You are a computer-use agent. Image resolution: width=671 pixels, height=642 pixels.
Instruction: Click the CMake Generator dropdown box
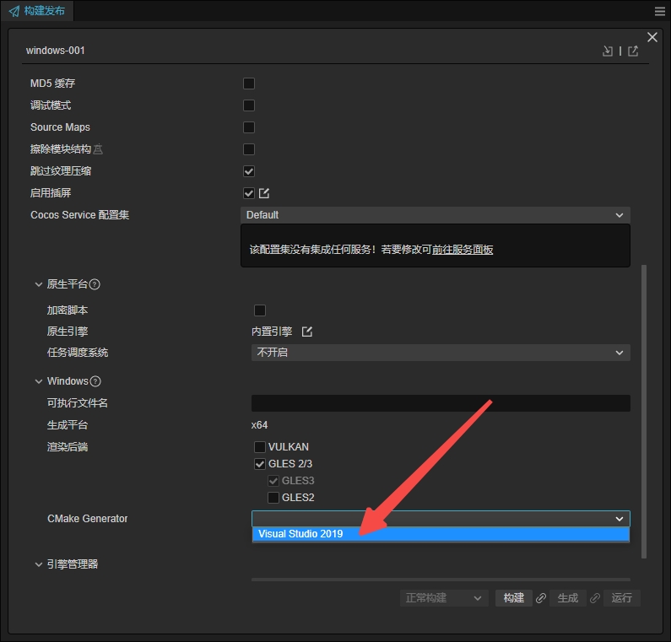(x=441, y=519)
